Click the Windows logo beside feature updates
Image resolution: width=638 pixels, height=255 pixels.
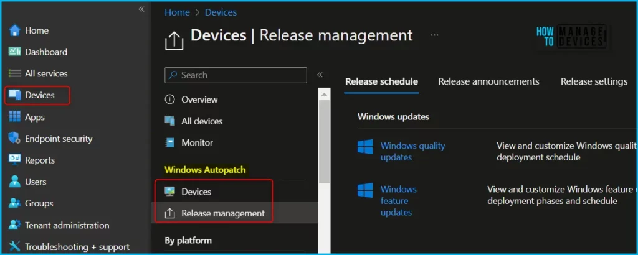(x=365, y=190)
